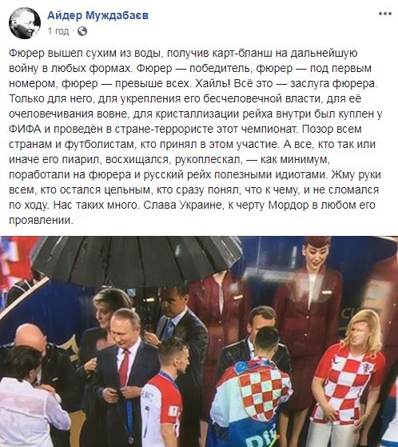Click the globe public-audience icon
398x447 pixels.
pyautogui.click(x=82, y=31)
